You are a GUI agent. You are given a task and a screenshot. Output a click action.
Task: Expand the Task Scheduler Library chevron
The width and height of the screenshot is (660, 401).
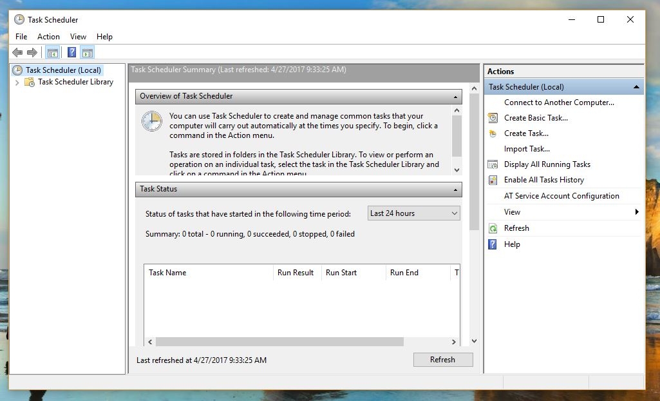17,83
